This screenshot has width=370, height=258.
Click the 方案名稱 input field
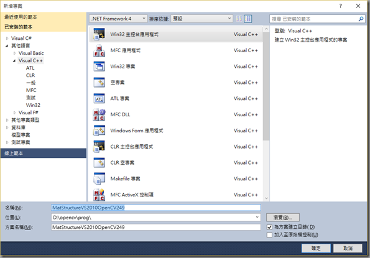click(x=155, y=228)
